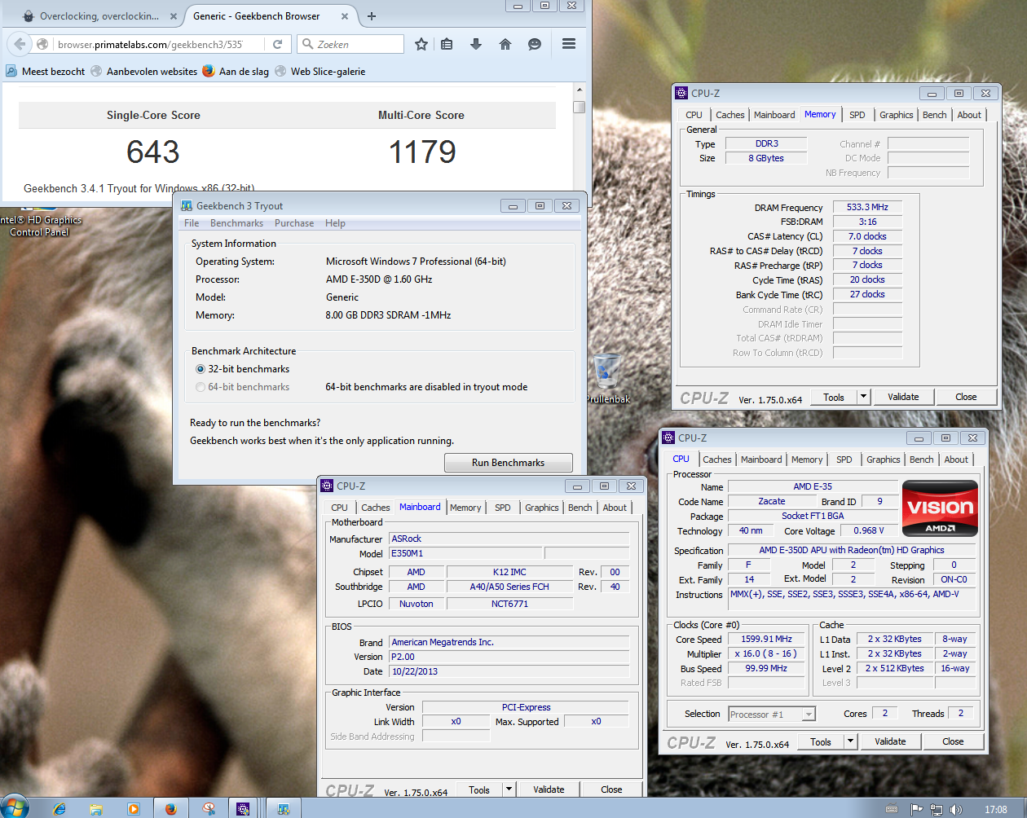Click the Zoeken search box
This screenshot has height=818, width=1027.
(350, 44)
